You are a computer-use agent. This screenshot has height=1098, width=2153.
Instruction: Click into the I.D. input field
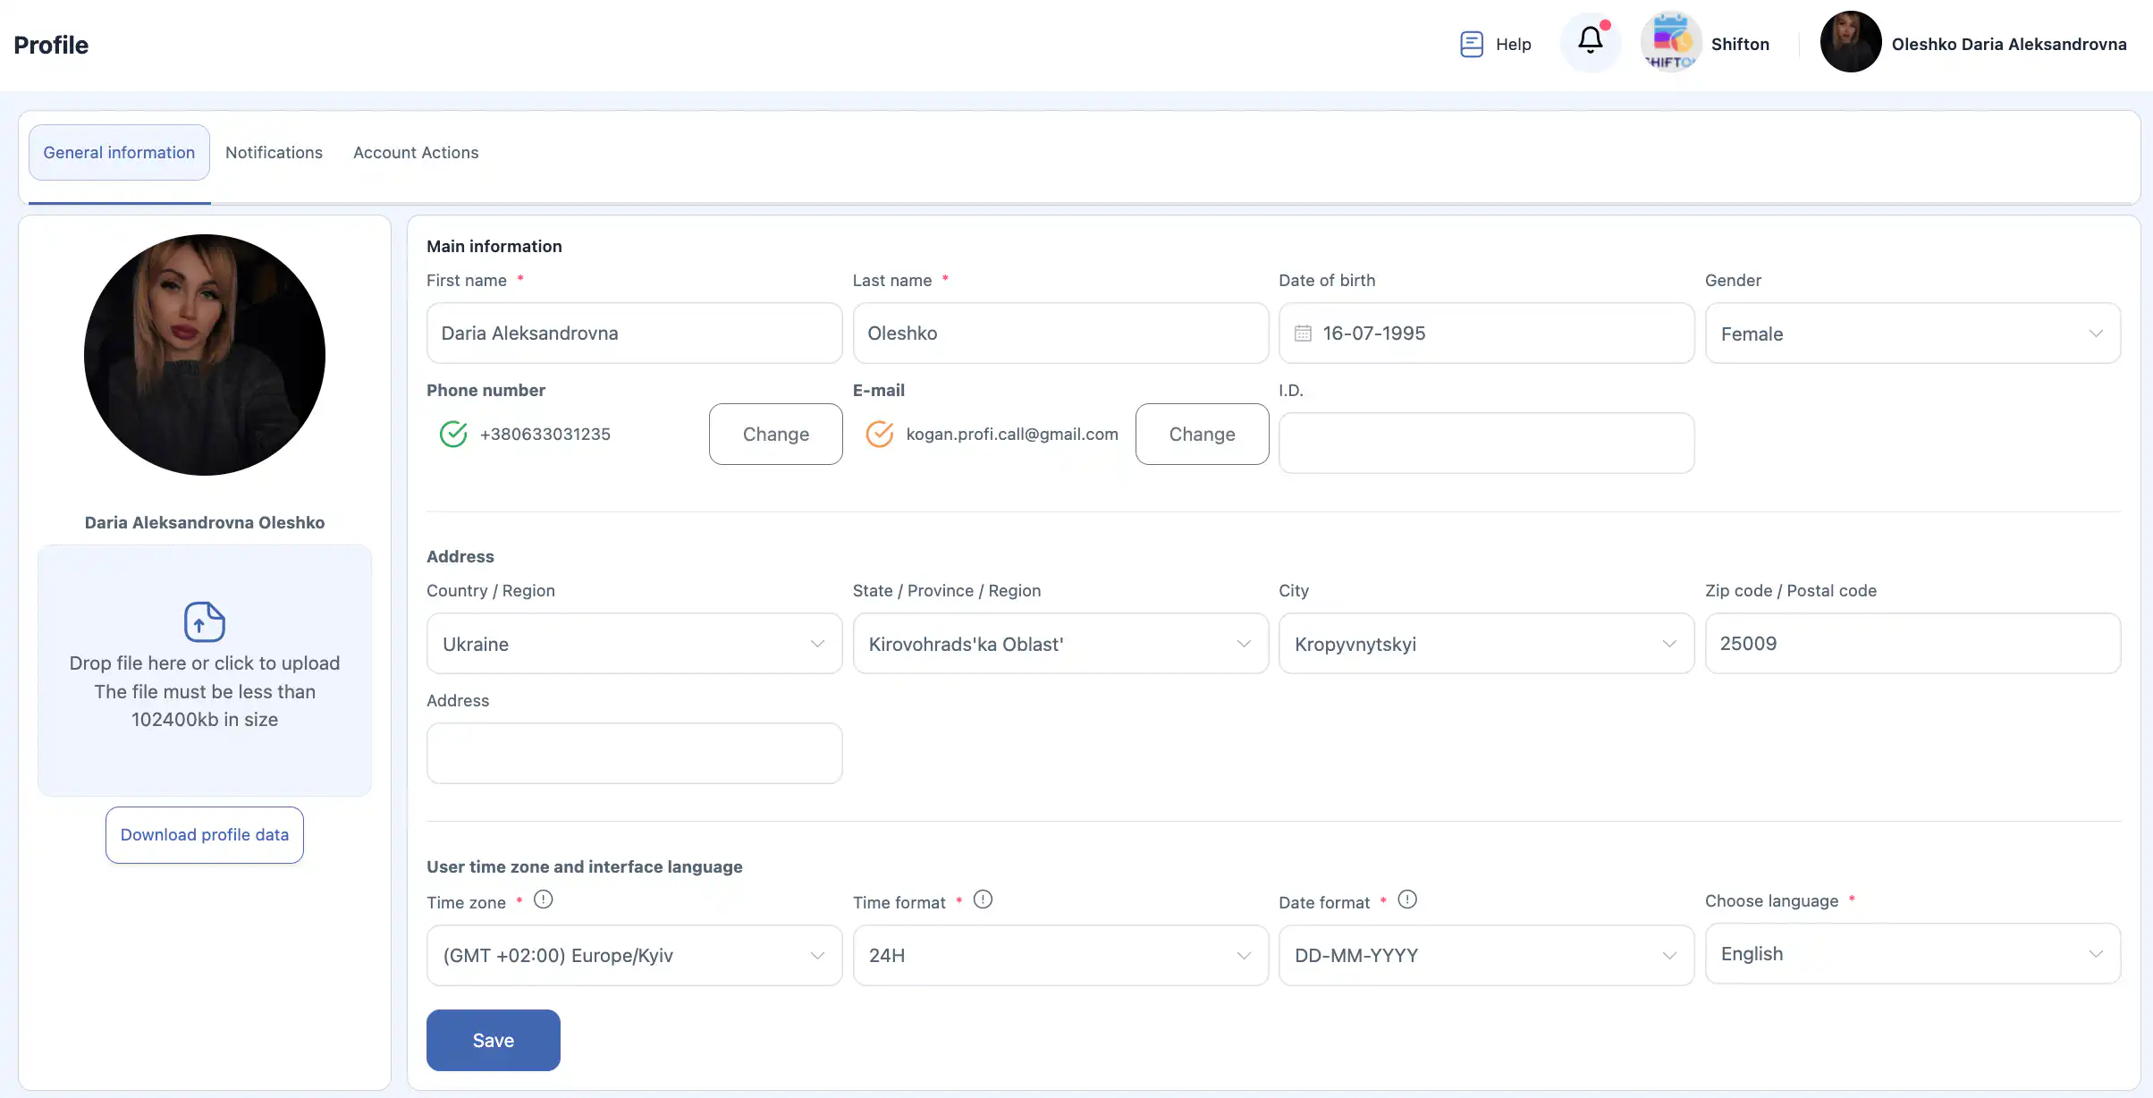pos(1486,443)
